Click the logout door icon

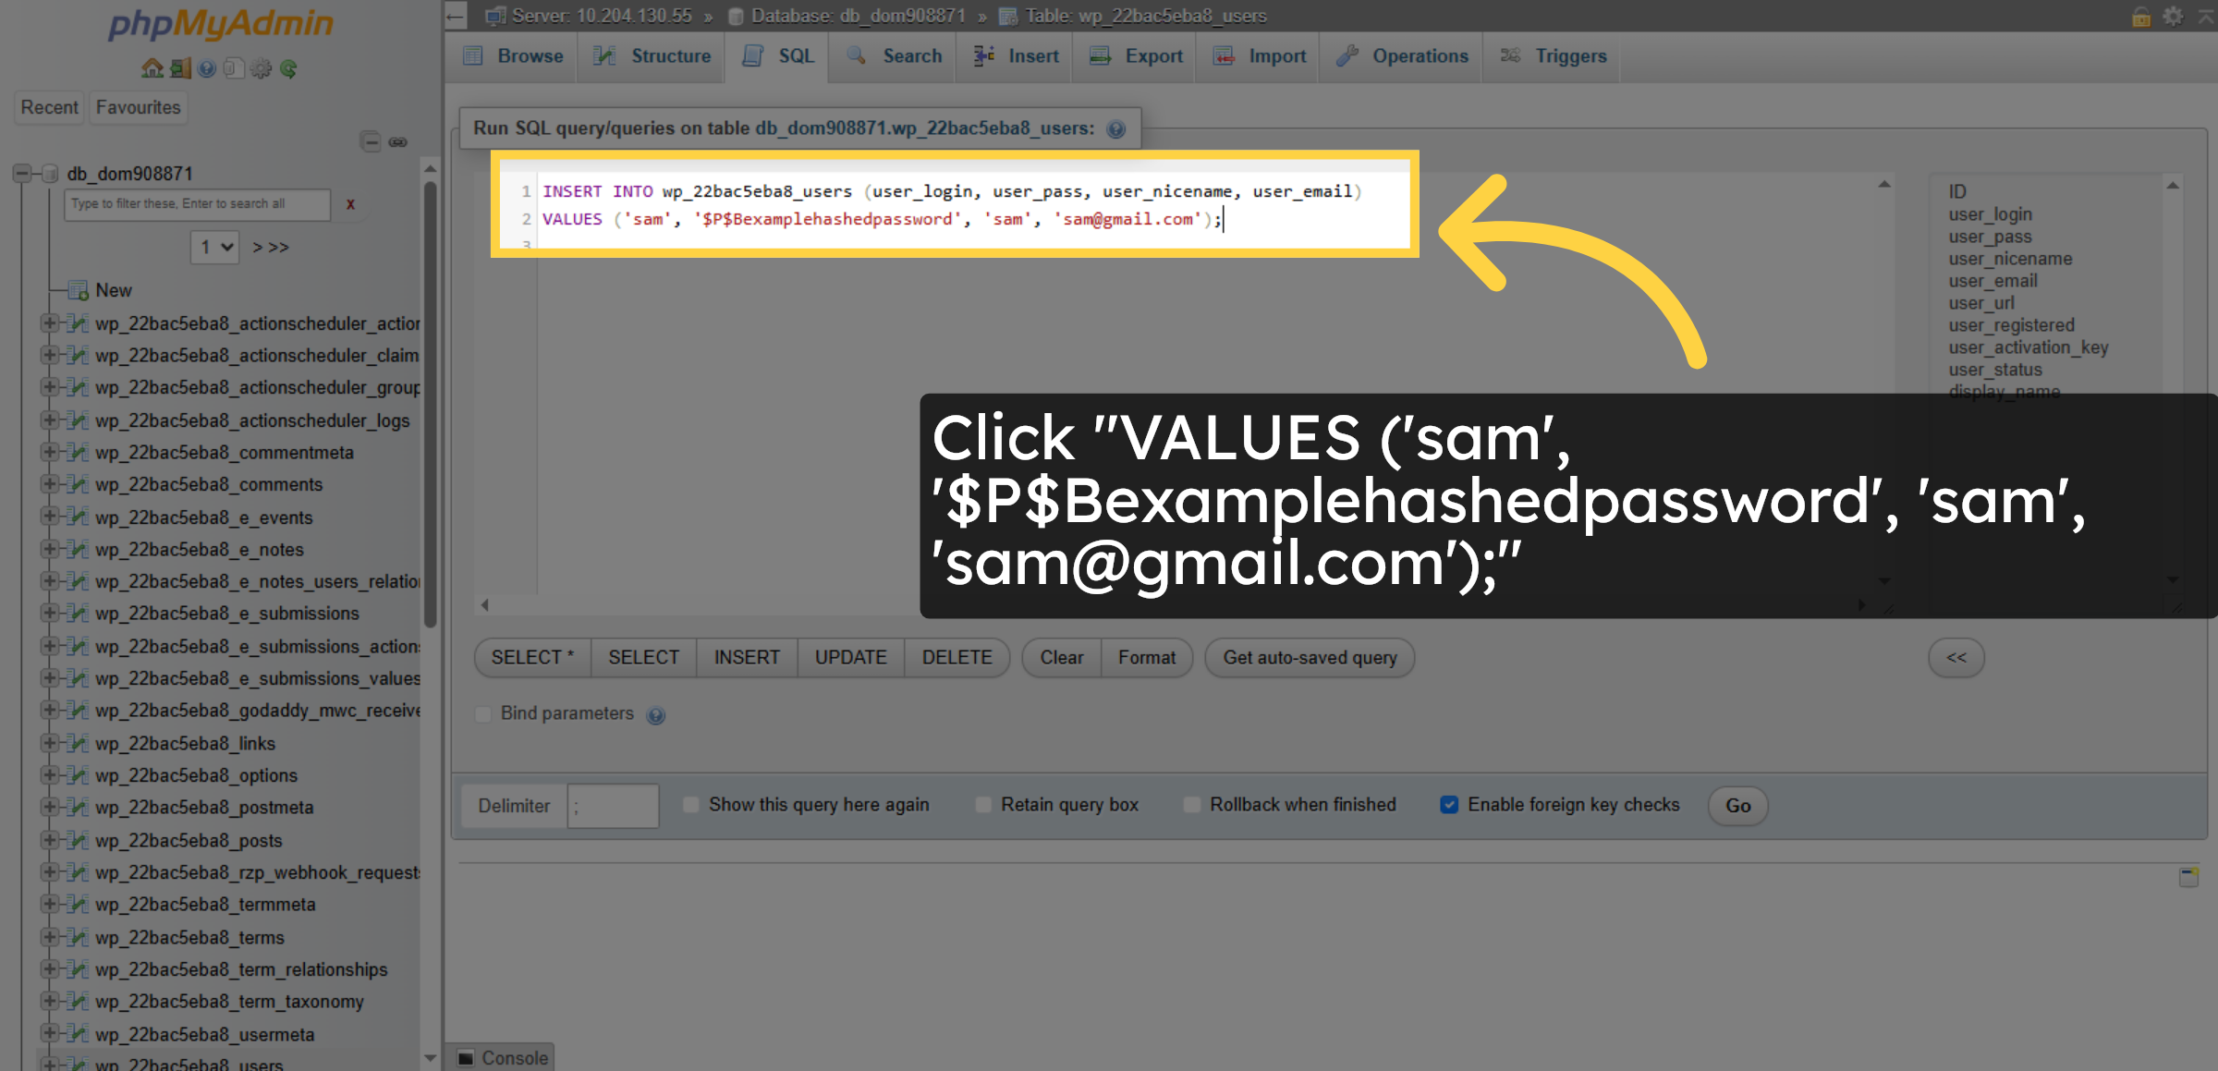180,68
